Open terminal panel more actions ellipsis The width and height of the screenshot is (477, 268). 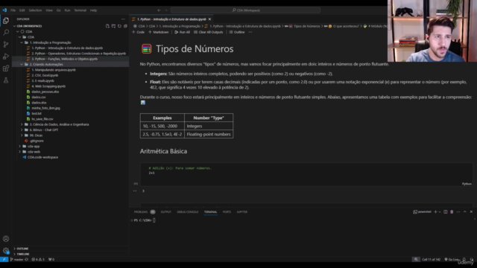[x=458, y=211]
